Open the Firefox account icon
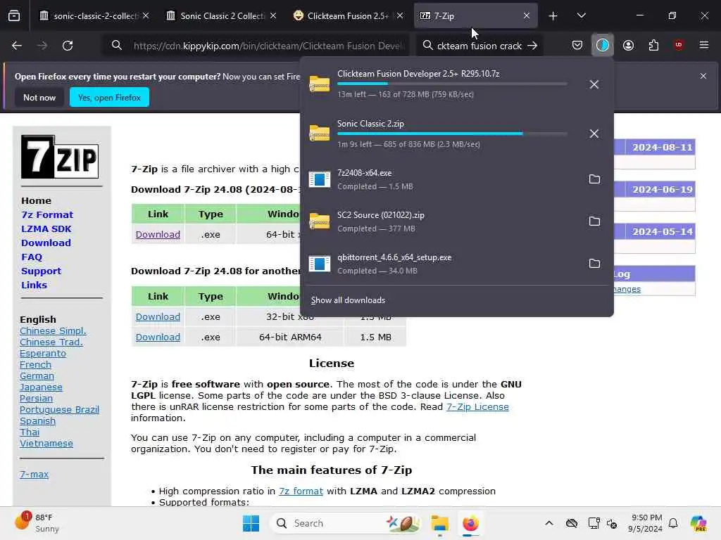The height and width of the screenshot is (540, 721). click(x=628, y=46)
